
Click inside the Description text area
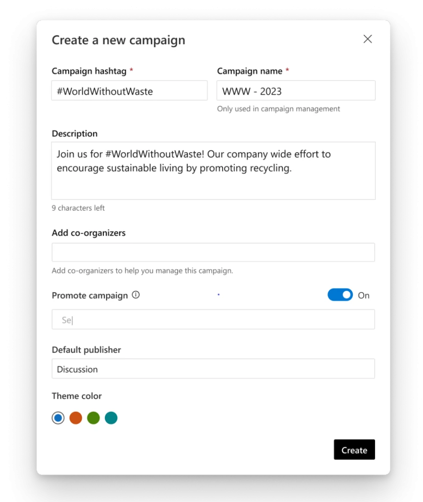213,169
